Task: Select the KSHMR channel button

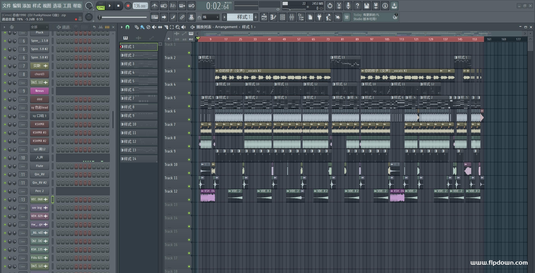Action: pyautogui.click(x=39, y=124)
